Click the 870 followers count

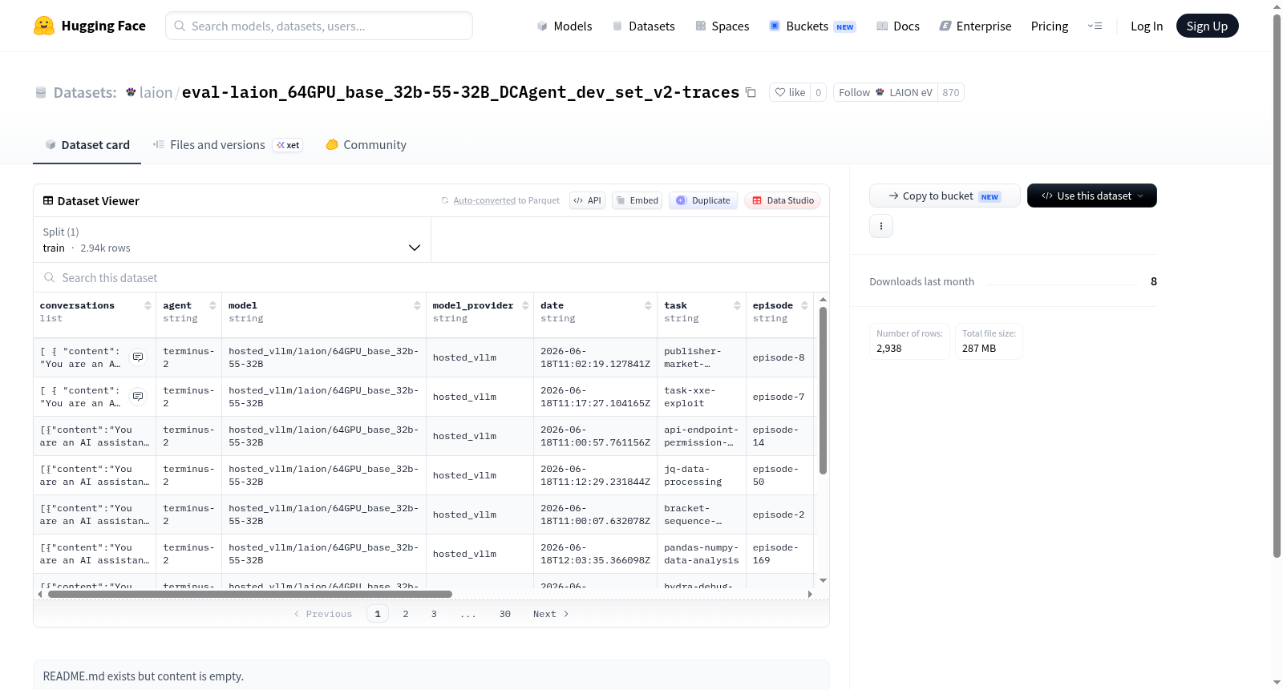click(951, 92)
